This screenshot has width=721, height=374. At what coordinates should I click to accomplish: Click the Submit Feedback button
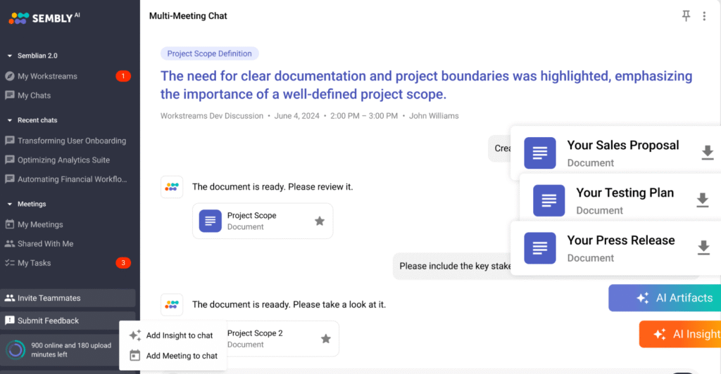(68, 321)
